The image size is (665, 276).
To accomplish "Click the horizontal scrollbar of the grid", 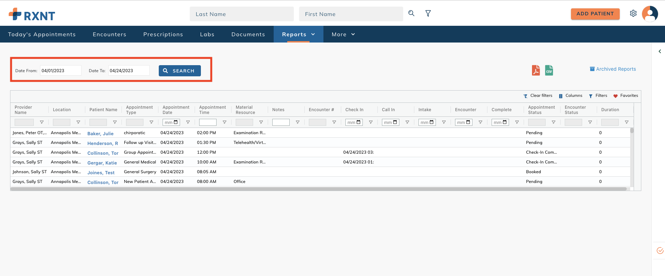I will 319,189.
